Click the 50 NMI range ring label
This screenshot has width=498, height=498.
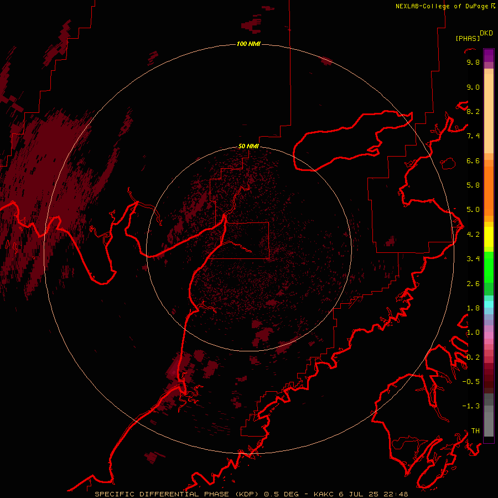tap(248, 146)
